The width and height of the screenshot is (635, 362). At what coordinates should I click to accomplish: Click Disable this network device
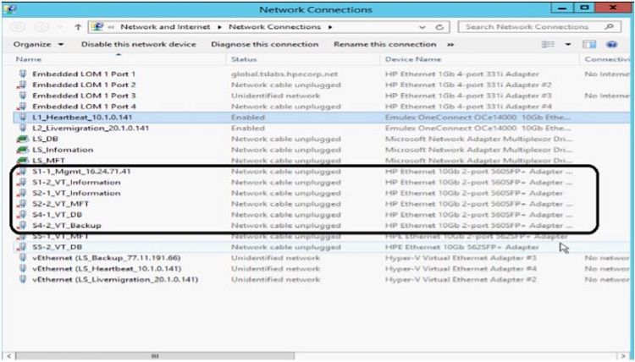click(x=139, y=44)
